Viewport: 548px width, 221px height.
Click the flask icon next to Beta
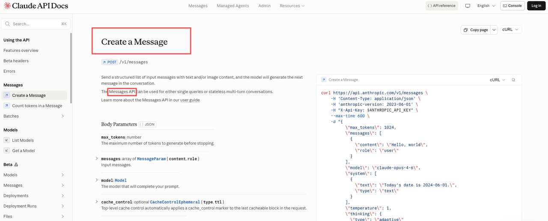(x=16, y=165)
